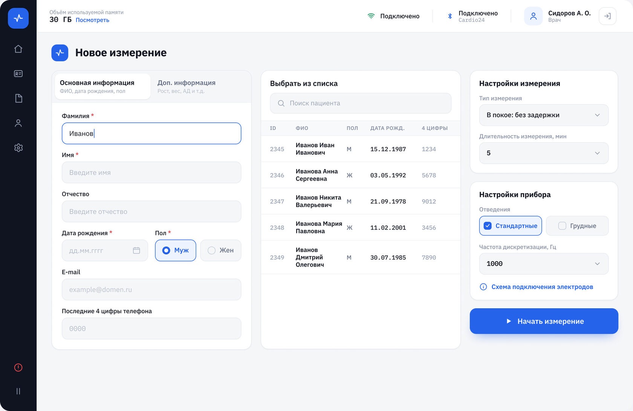Click the calendar icon in date field

tap(136, 250)
